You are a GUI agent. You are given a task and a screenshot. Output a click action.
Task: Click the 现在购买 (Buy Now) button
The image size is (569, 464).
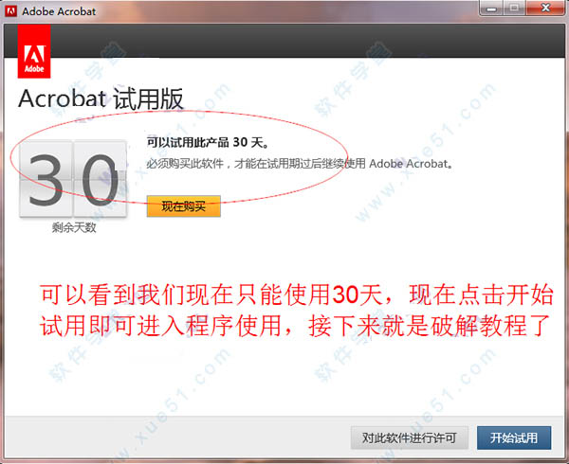pos(184,206)
